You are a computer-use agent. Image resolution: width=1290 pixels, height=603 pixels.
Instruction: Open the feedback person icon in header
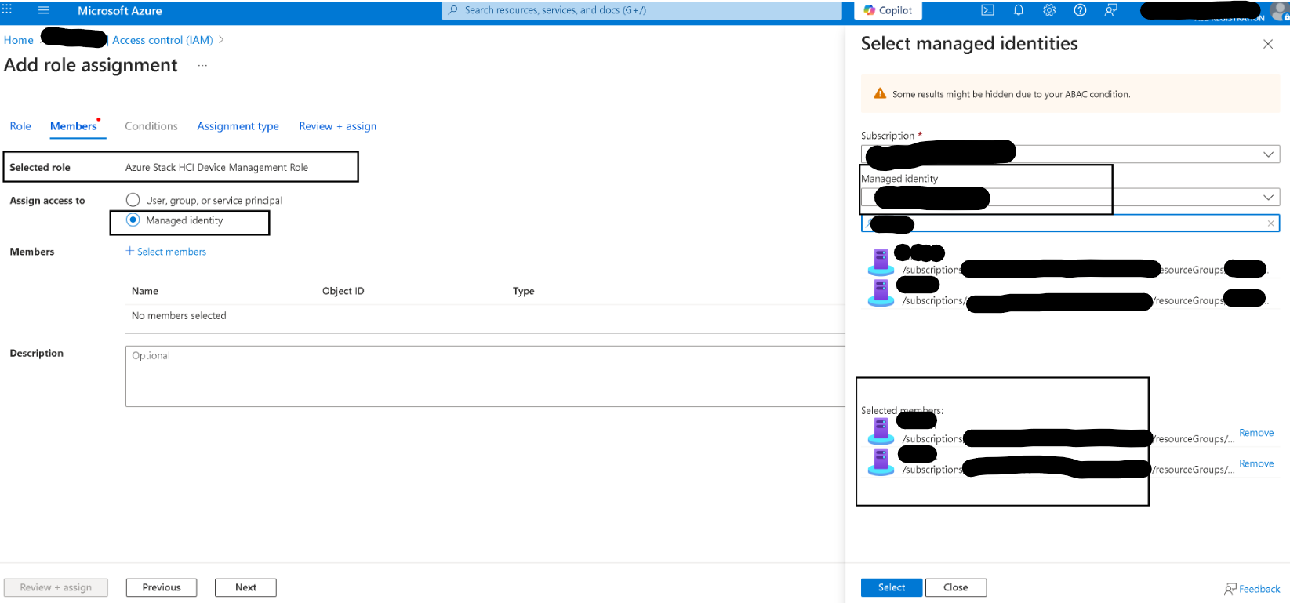[1110, 10]
